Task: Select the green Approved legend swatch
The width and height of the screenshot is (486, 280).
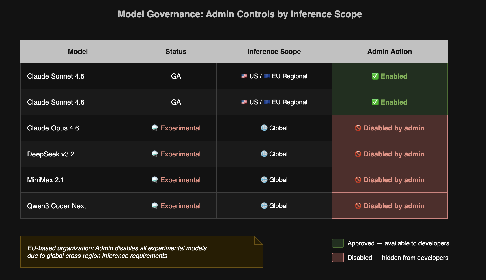Action: (338, 243)
